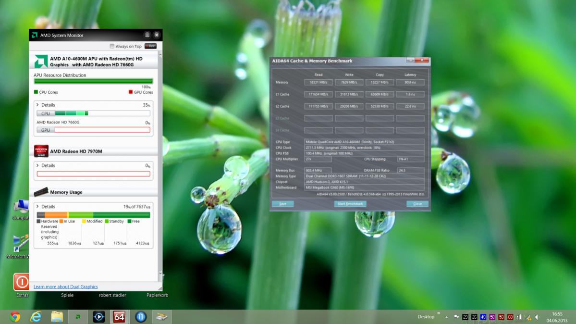Show hidden tray icons arrow
576x324 pixels.
[x=446, y=317]
